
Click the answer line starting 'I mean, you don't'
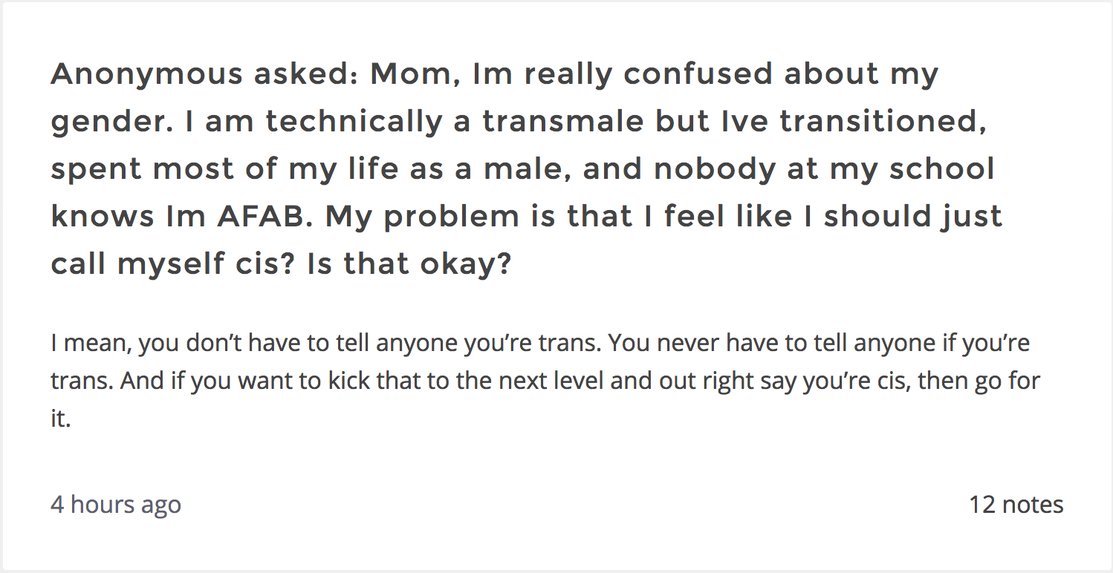pos(540,344)
